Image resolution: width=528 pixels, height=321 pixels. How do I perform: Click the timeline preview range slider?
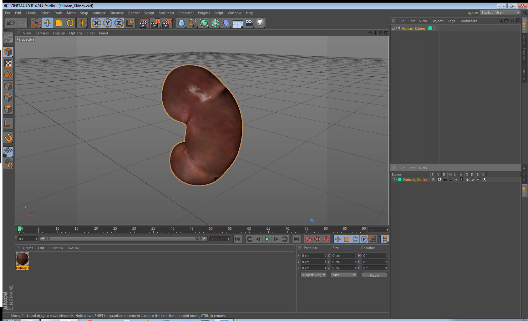pos(124,239)
